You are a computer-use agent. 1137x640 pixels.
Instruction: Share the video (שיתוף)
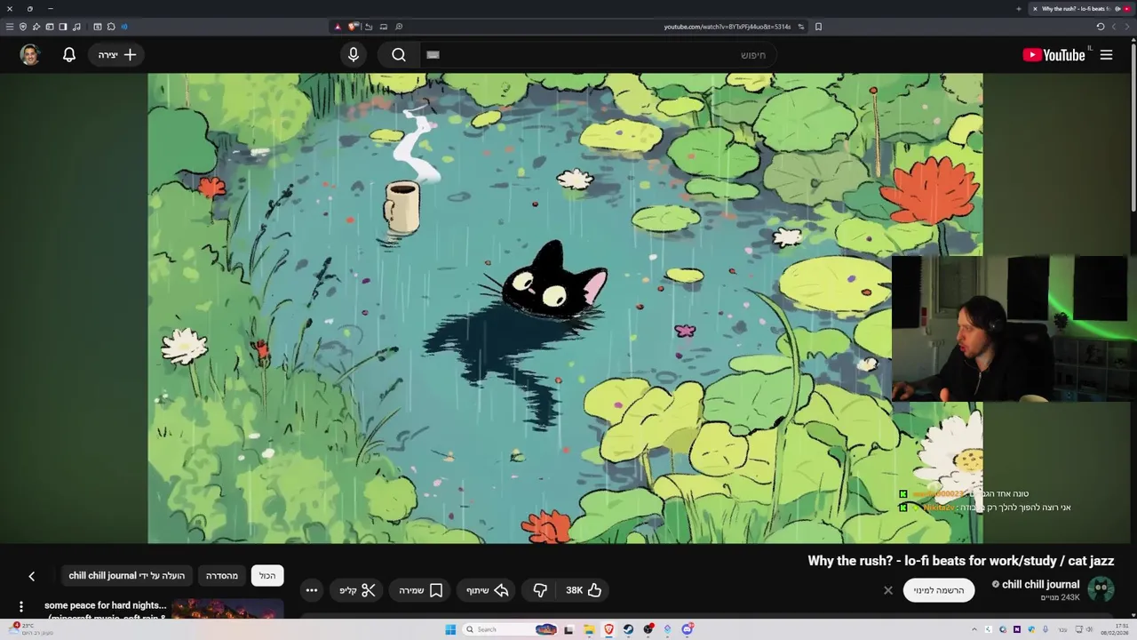(488, 590)
